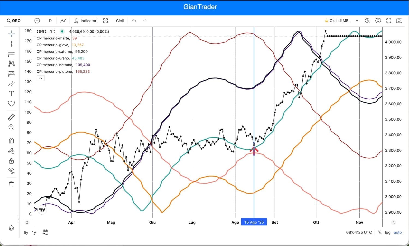Select the CP:mercurio-nettuno legend entry
This screenshot has width=409, height=246.
pos(63,65)
